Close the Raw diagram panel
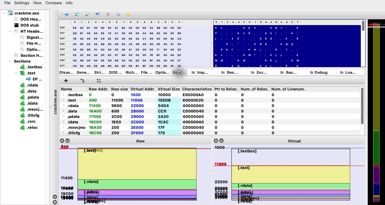 coord(62,141)
